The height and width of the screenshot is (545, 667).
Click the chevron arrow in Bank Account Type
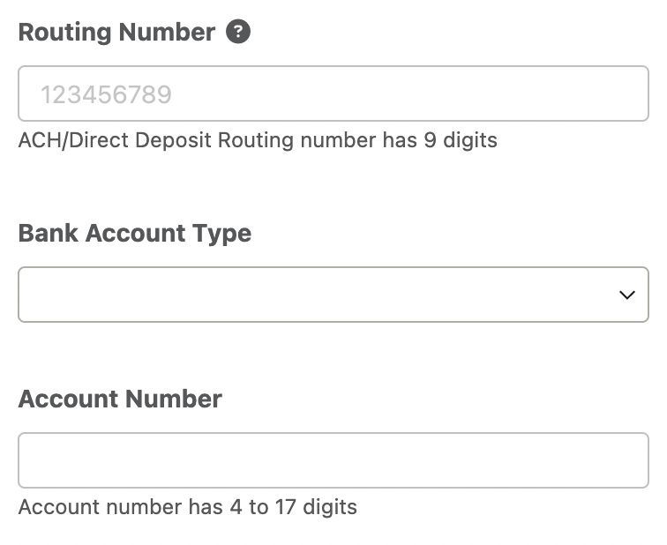pyautogui.click(x=627, y=295)
